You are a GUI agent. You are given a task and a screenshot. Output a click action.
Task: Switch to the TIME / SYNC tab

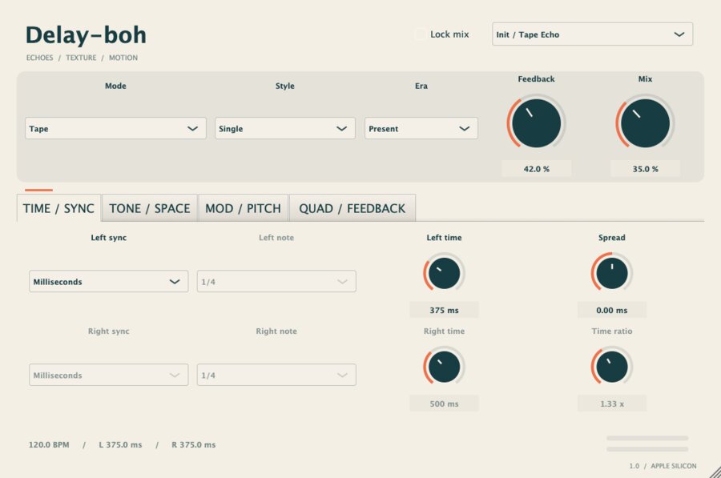point(58,208)
